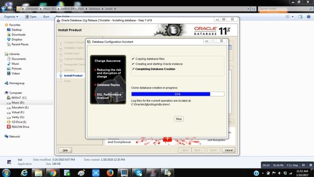Open Network in sidebar
Viewport: 314px width, 177px height.
coord(14,137)
